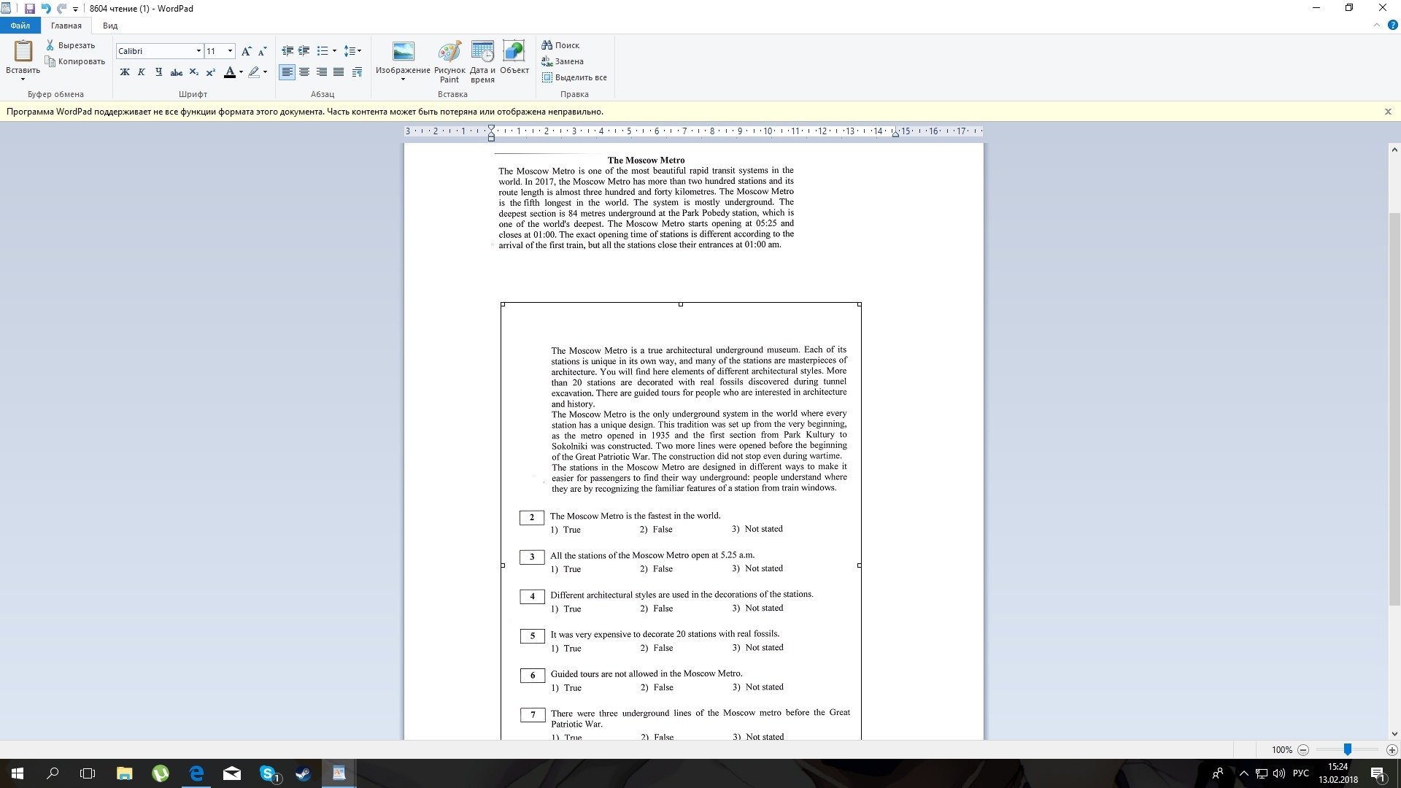The height and width of the screenshot is (788, 1401).
Task: Insert Paint drawing (Рисунок Paint)
Action: (449, 62)
